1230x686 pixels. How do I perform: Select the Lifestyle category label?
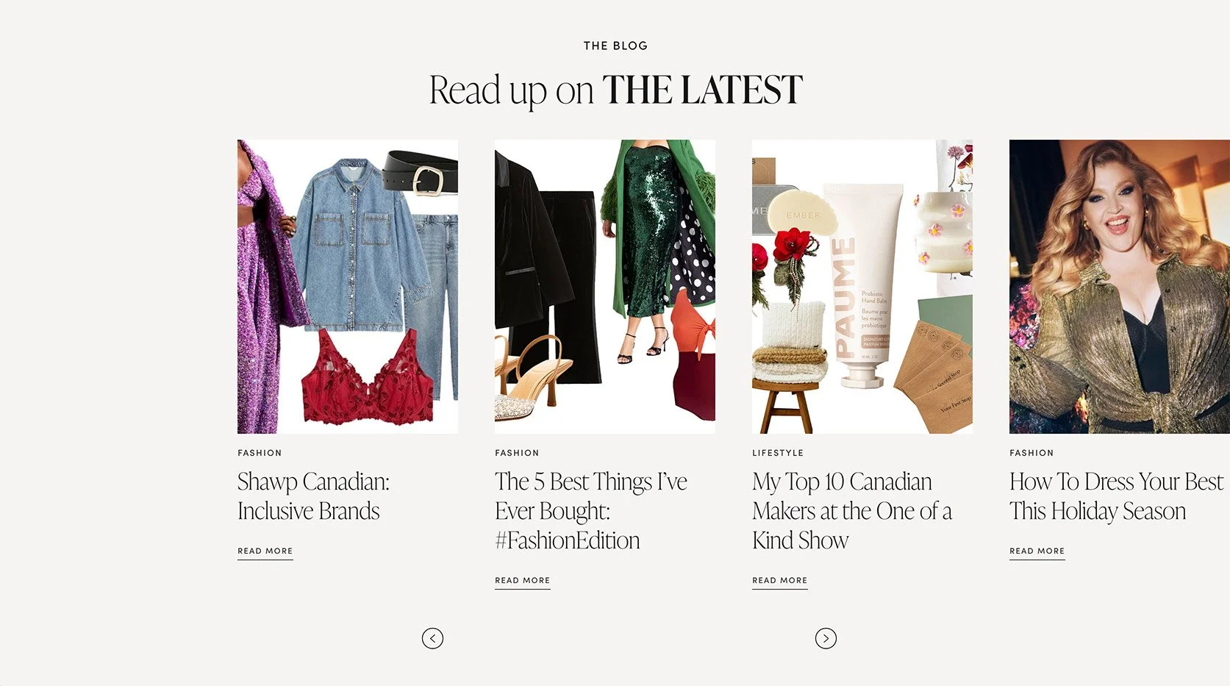(778, 453)
